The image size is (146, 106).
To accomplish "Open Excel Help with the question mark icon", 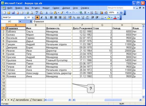I will coord(121,13).
